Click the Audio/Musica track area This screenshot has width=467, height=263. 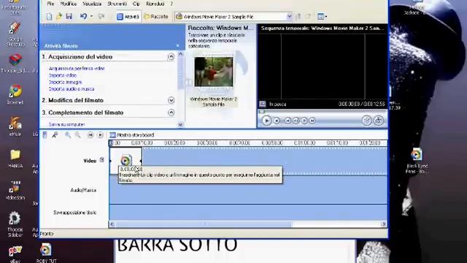(x=248, y=190)
